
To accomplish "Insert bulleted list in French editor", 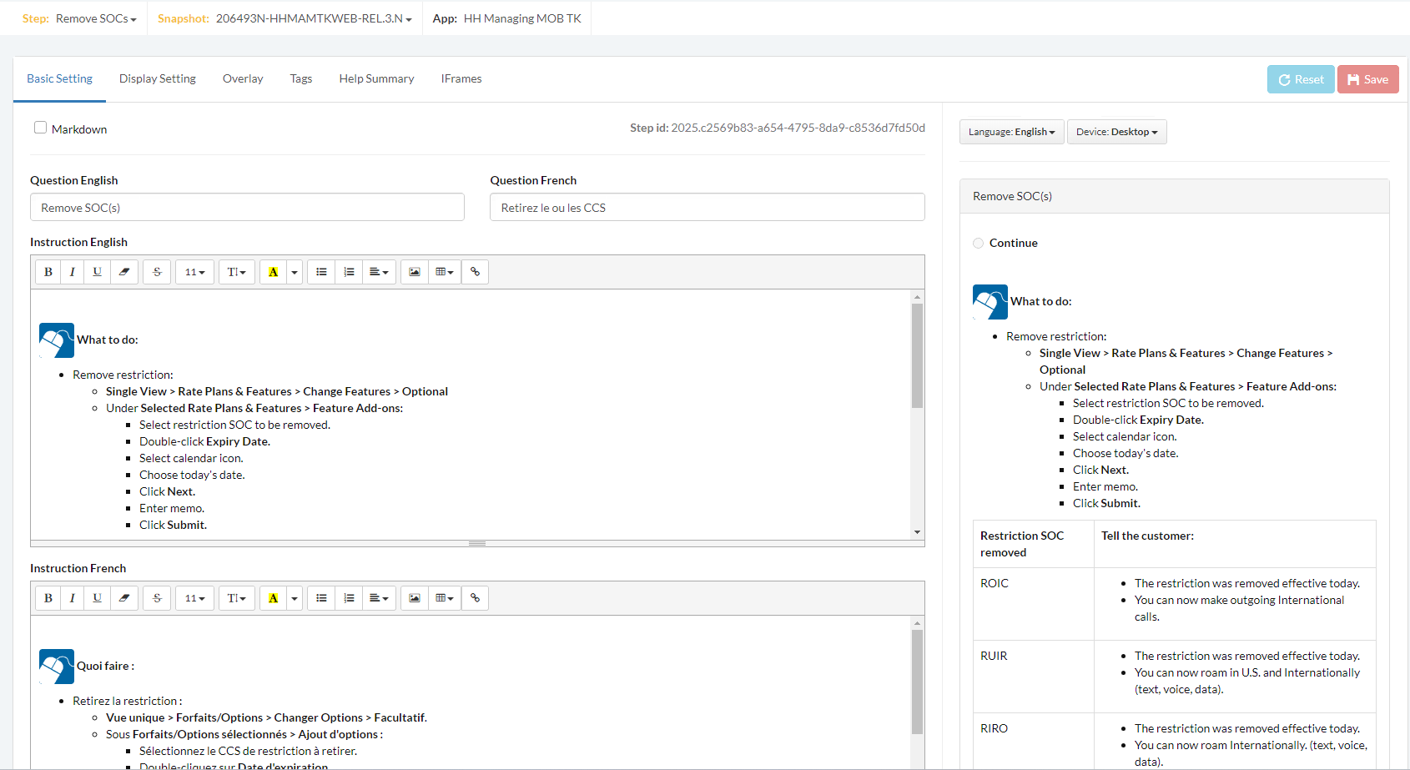I will pyautogui.click(x=321, y=598).
